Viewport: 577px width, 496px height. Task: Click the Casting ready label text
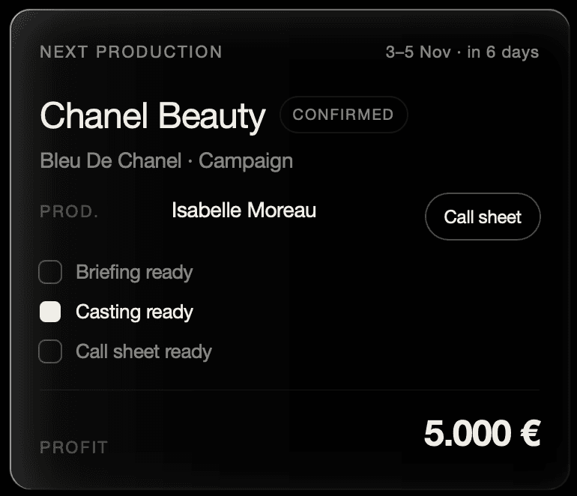(134, 312)
